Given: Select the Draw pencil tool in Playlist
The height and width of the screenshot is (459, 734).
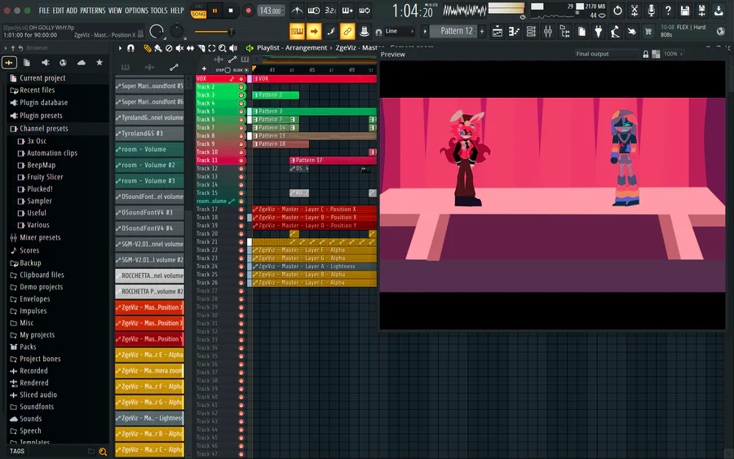Looking at the screenshot, I should (x=148, y=48).
